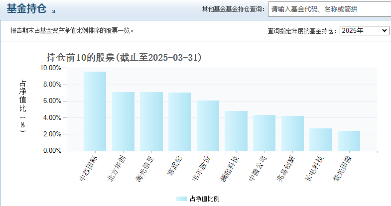Click the 澜起科技 bar
Viewport: 391px width, 206px height.
point(236,131)
